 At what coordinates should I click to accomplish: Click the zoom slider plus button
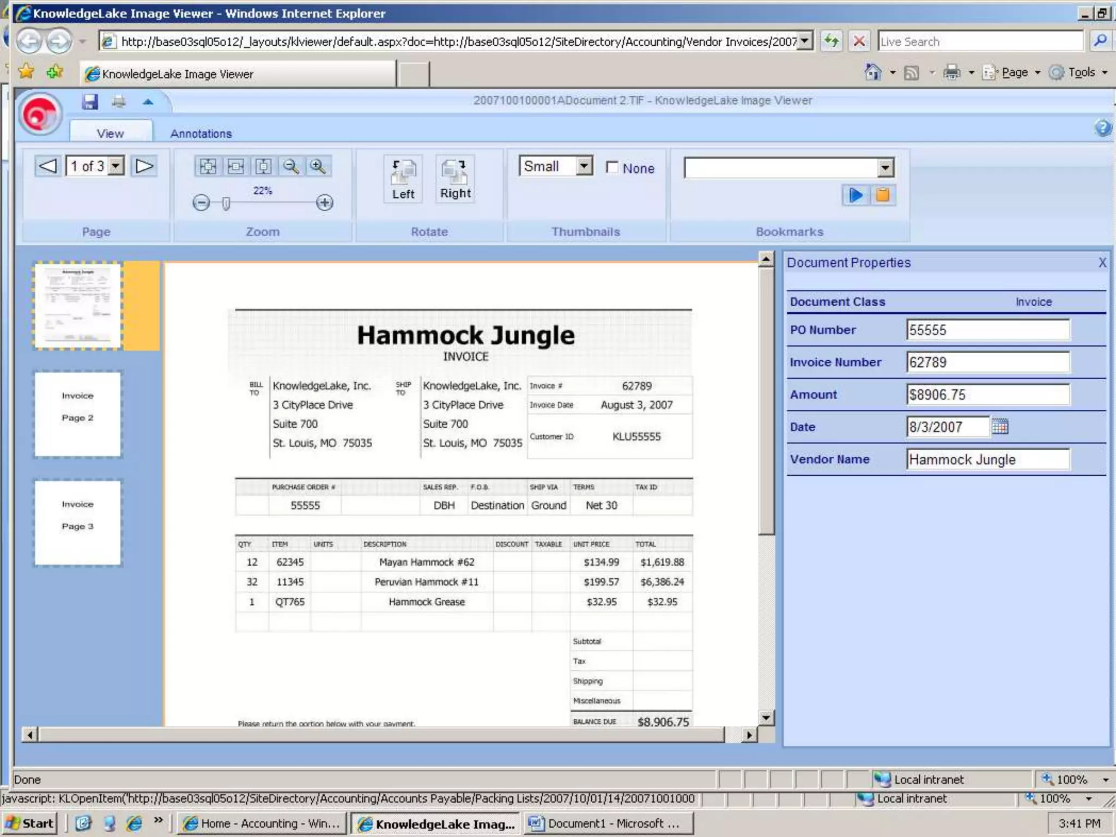325,203
